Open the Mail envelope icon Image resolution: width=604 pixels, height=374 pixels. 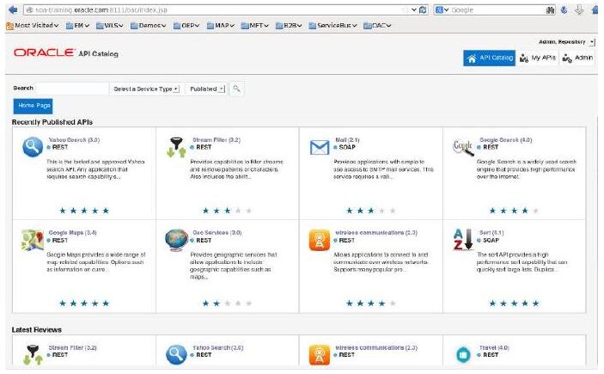320,147
